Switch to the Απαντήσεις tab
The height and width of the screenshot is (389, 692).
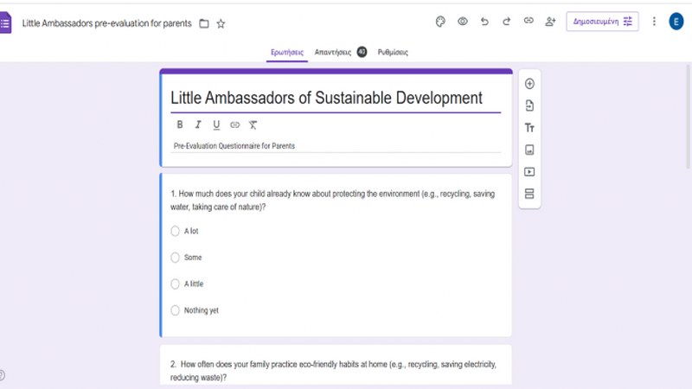pyautogui.click(x=333, y=52)
